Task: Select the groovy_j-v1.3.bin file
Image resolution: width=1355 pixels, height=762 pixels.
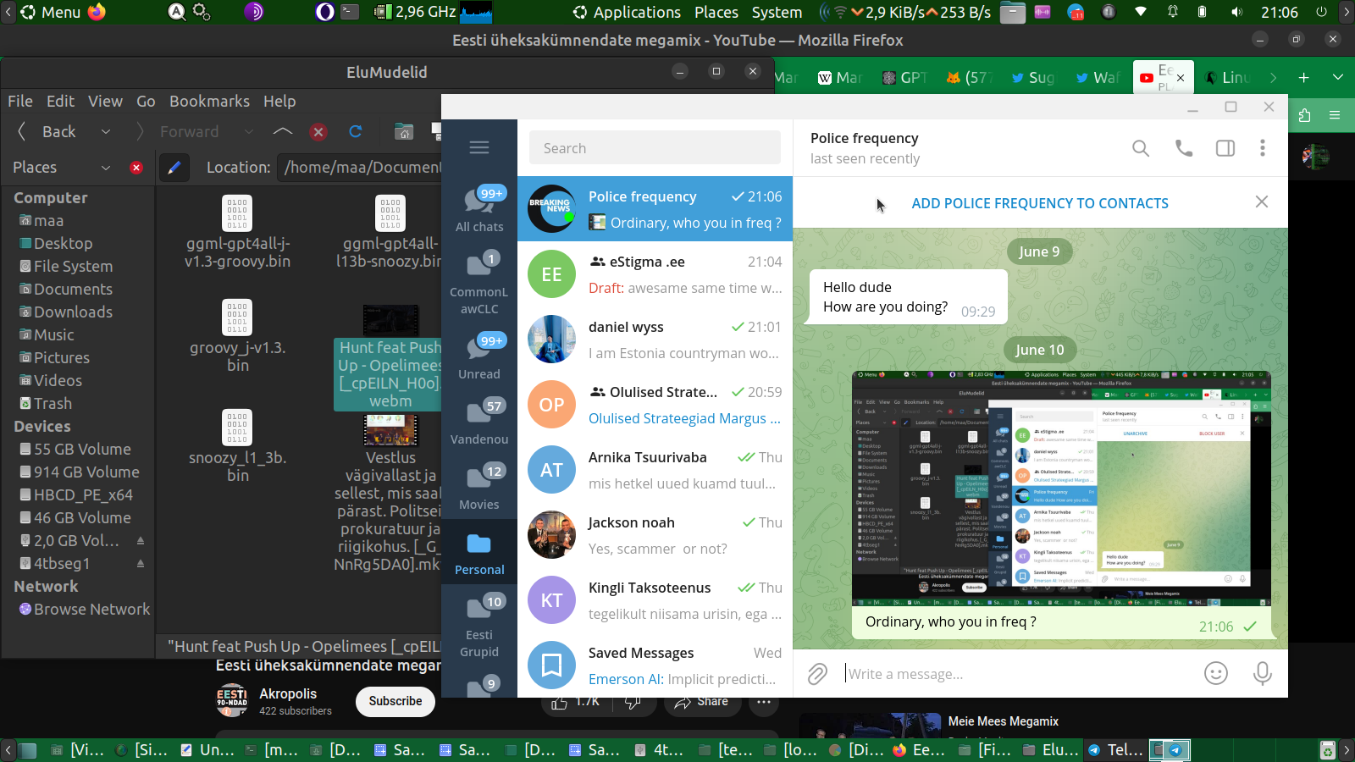Action: [x=238, y=336]
